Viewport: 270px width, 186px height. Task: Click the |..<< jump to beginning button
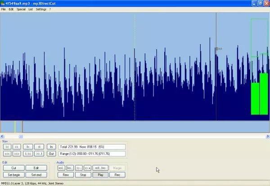[28, 154]
